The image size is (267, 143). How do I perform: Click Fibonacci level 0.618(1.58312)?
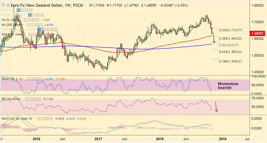(x=230, y=52)
